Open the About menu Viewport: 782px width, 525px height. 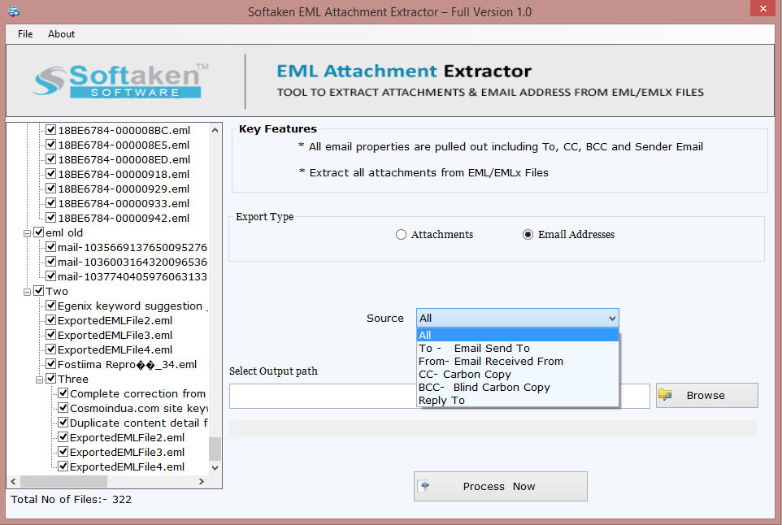(x=61, y=34)
